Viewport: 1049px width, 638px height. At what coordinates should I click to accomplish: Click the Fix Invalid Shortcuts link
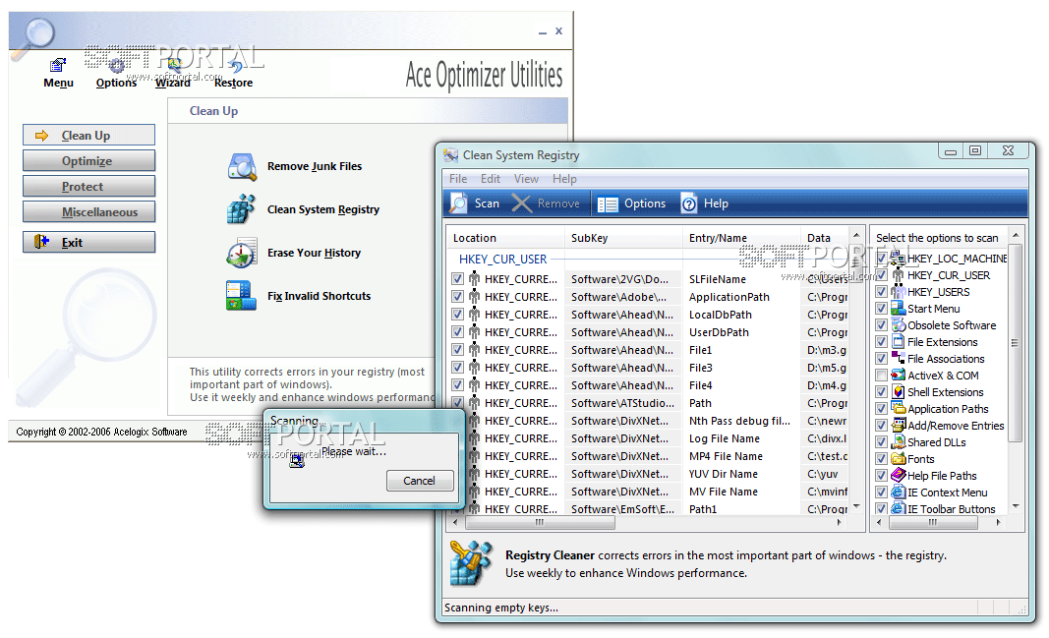pyautogui.click(x=320, y=296)
